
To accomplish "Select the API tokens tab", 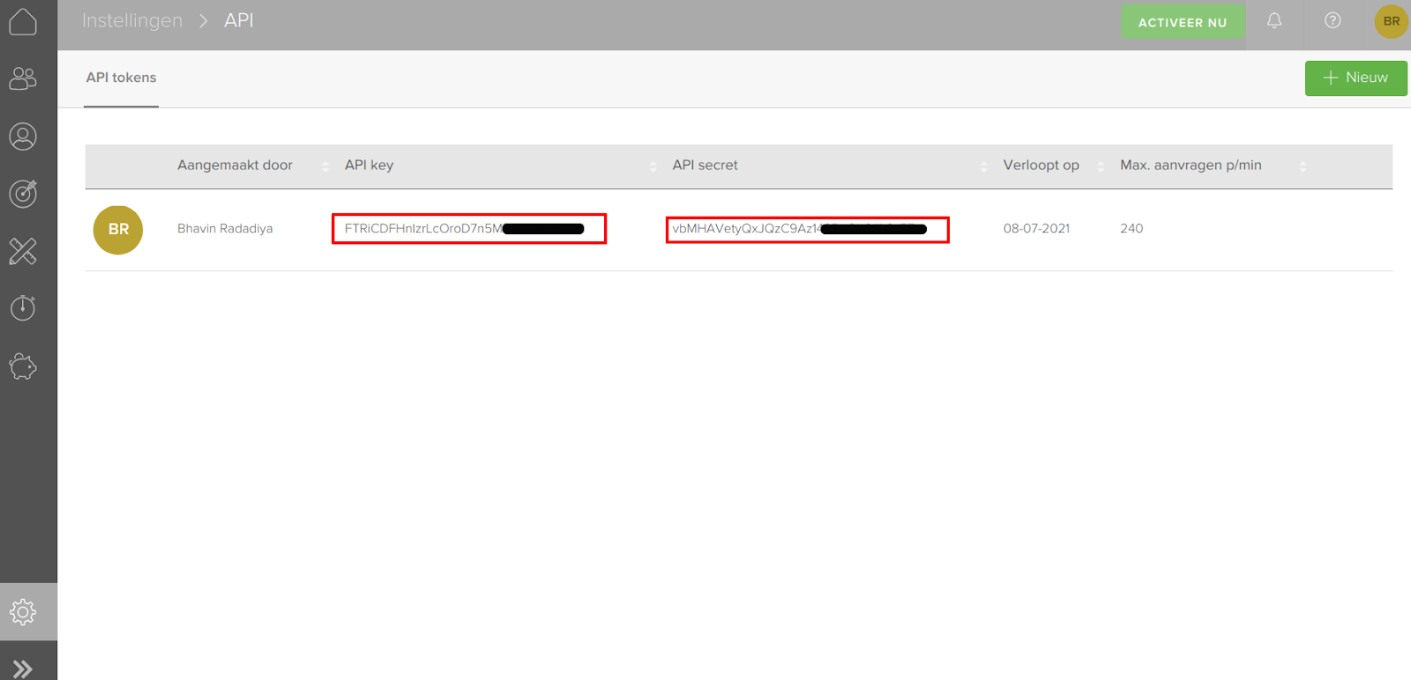I will click(x=121, y=78).
